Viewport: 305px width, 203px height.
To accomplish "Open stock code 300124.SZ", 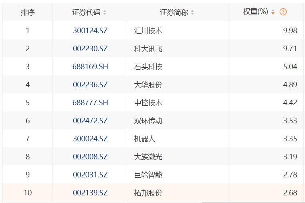I will coord(90,30).
